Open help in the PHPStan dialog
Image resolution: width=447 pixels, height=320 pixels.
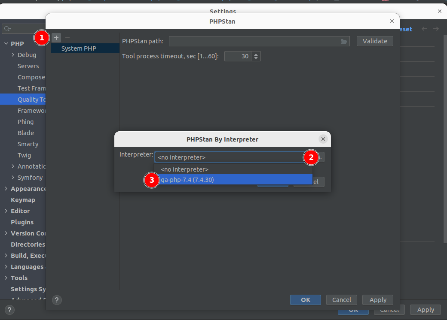coord(57,300)
